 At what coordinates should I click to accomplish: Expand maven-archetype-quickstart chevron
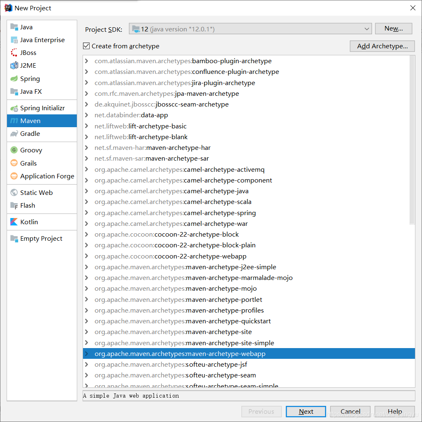click(86, 321)
